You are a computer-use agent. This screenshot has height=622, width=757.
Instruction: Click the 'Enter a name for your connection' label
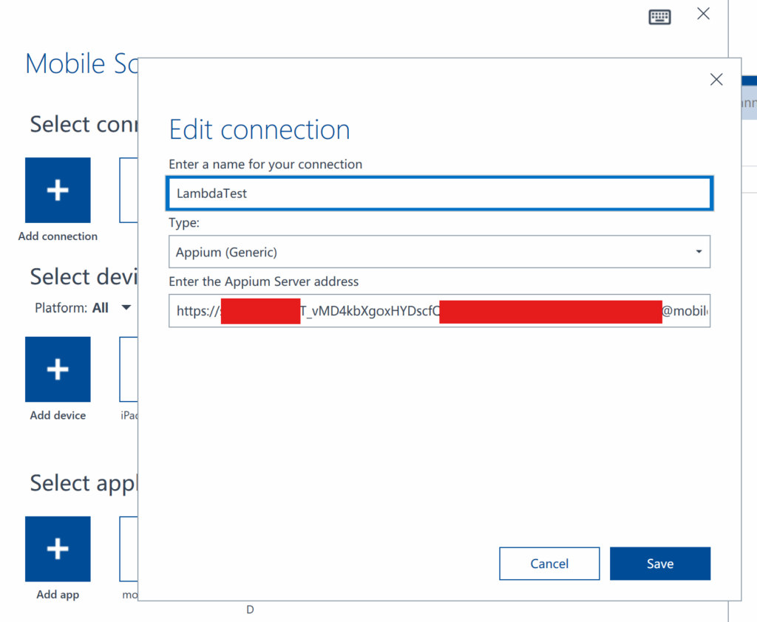coord(265,165)
